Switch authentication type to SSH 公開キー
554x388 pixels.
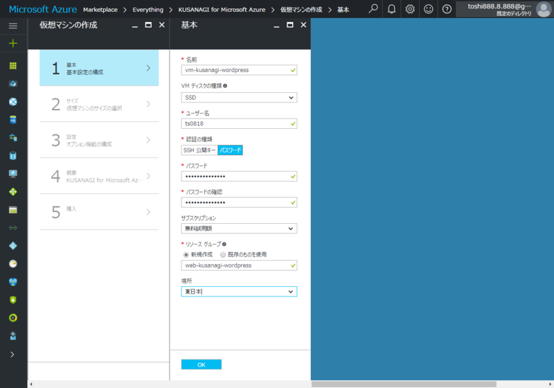point(199,150)
